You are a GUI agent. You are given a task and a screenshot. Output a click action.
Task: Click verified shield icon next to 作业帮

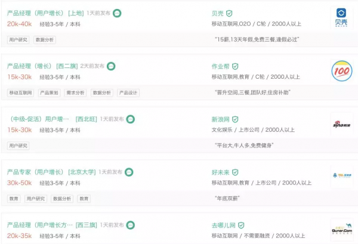235,66
